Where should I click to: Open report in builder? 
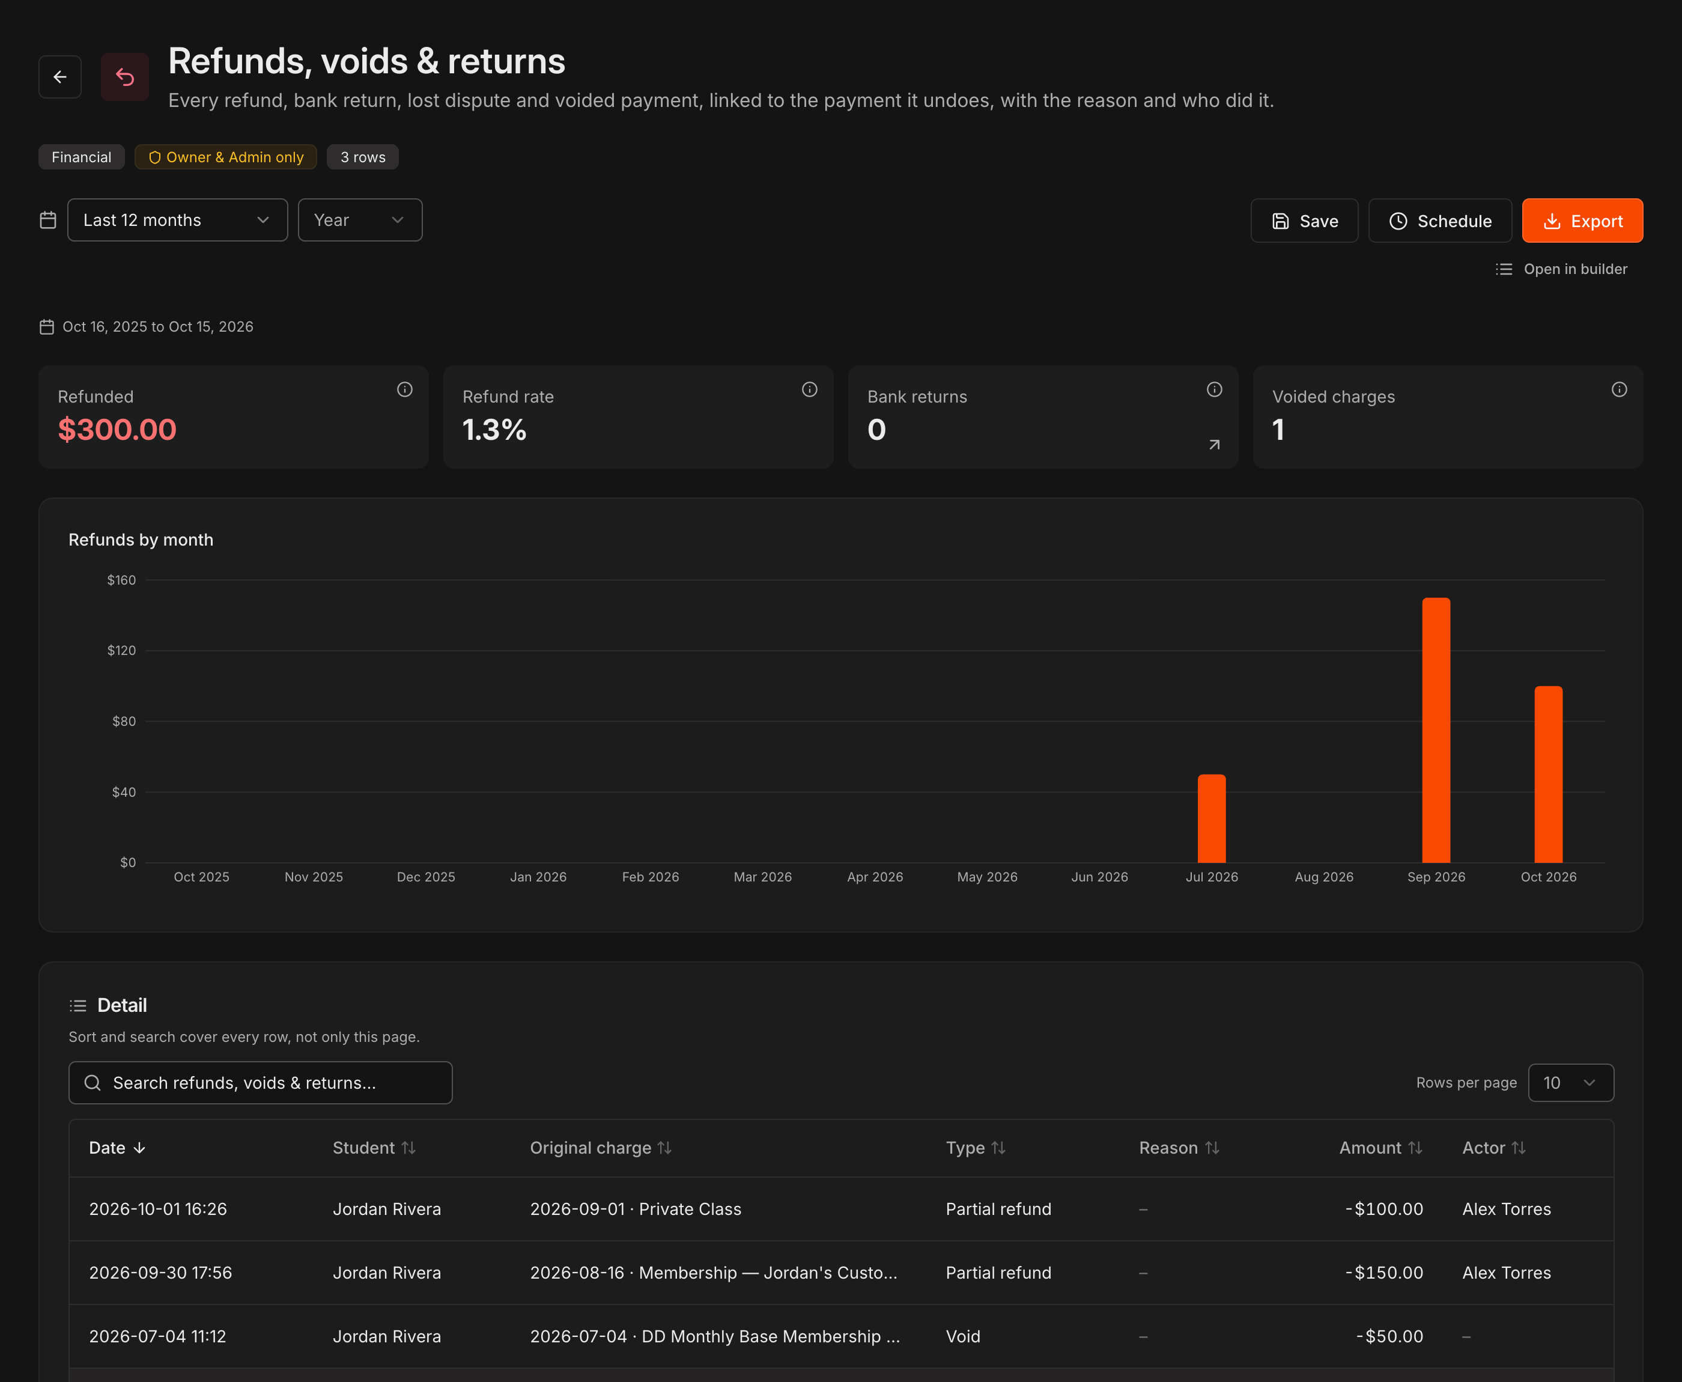(1561, 269)
